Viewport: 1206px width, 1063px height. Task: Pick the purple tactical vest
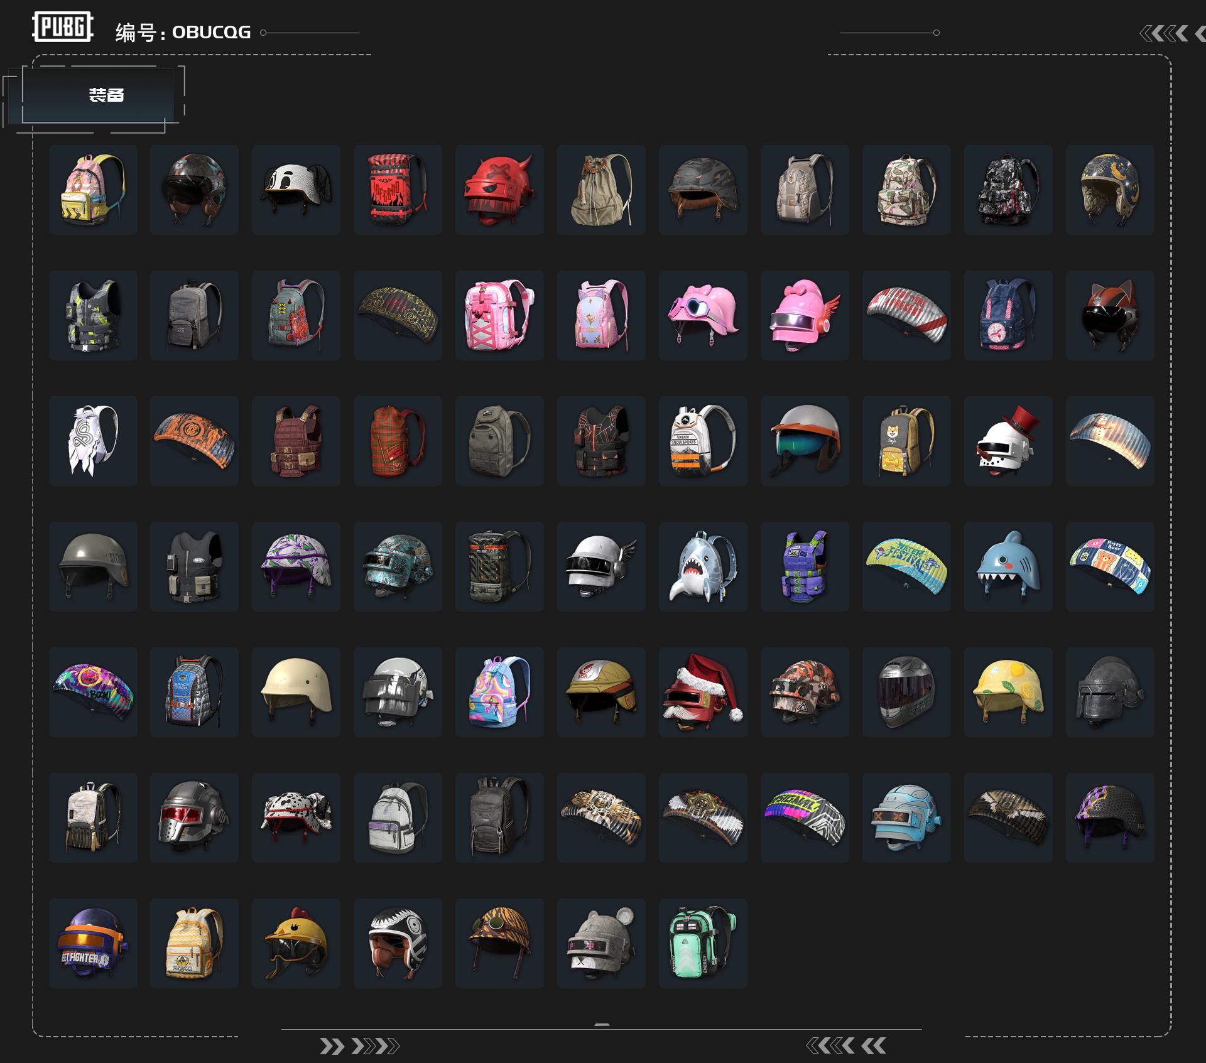click(805, 566)
